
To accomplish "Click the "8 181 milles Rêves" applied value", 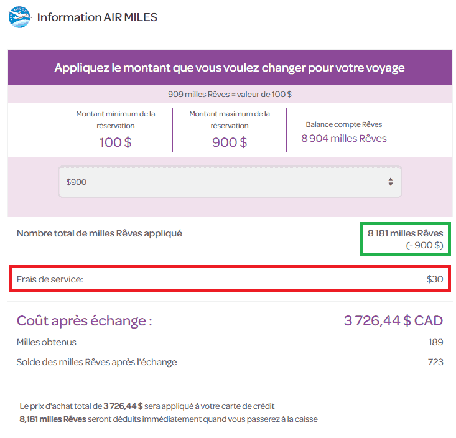I will point(405,233).
